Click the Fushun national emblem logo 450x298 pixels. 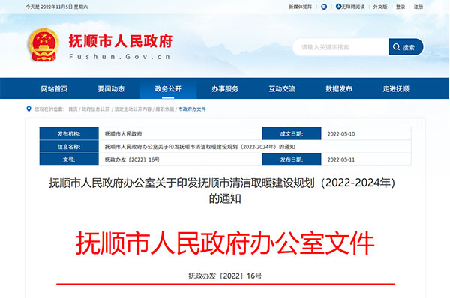(43, 45)
